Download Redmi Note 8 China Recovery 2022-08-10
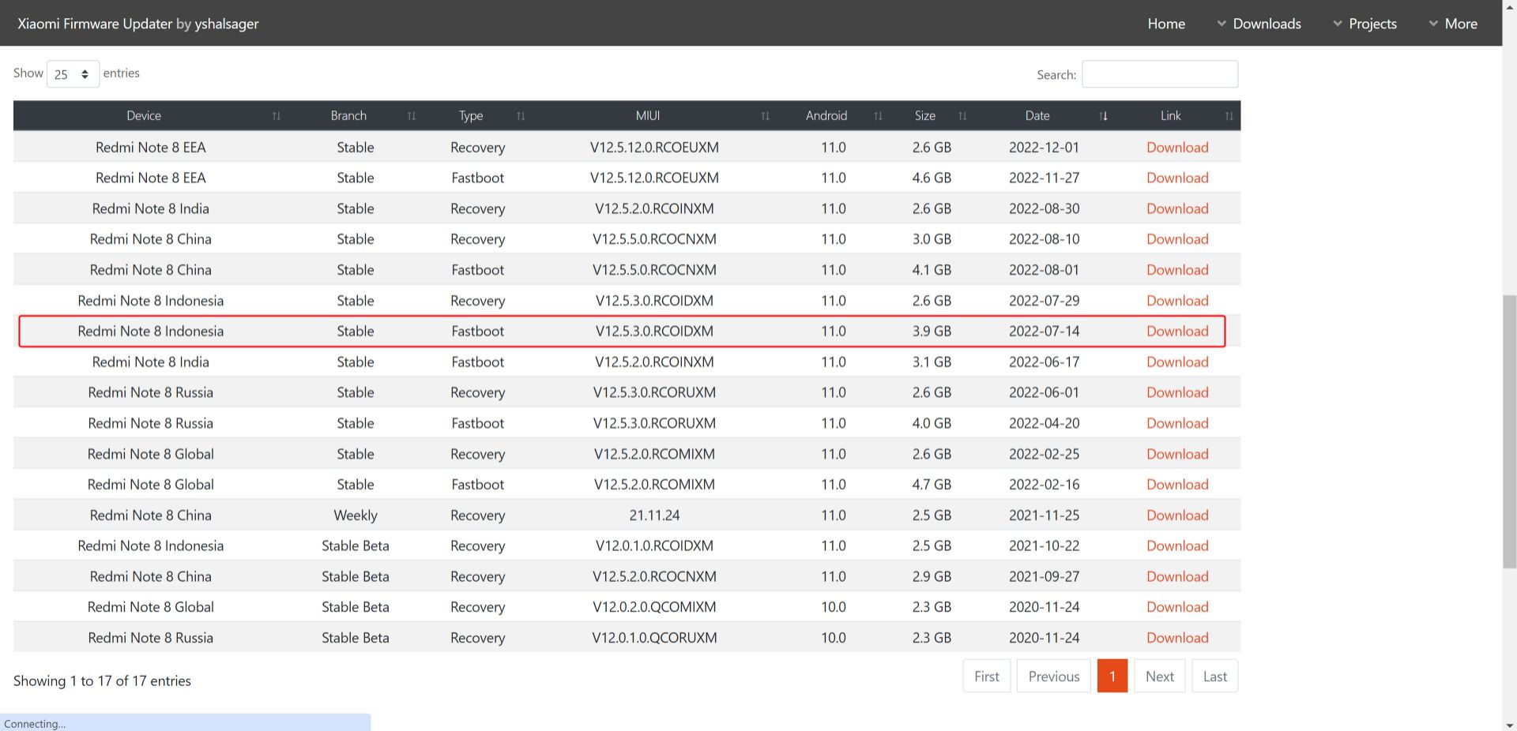This screenshot has width=1517, height=731. [x=1177, y=239]
